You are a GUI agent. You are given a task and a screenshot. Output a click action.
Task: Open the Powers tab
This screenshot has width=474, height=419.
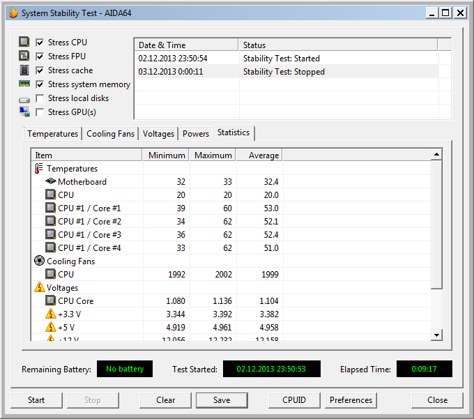(196, 134)
